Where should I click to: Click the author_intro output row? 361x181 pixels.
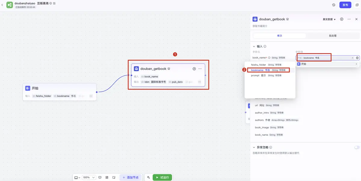tap(270, 113)
